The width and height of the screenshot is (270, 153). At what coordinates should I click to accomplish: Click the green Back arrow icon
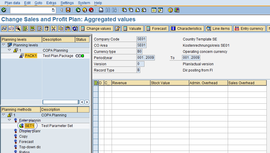78,10
